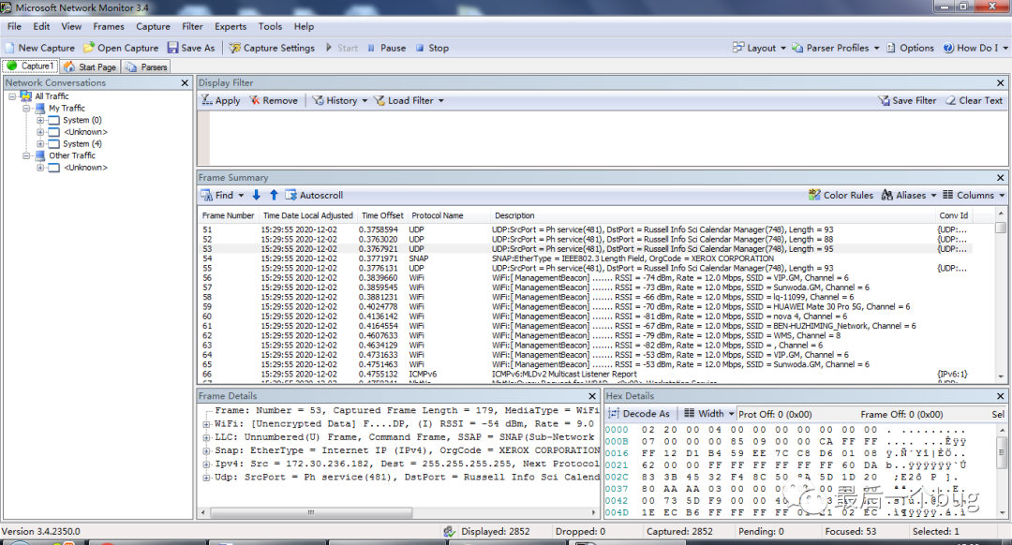Close the Display Filter panel
1012x545 pixels.
[1001, 82]
